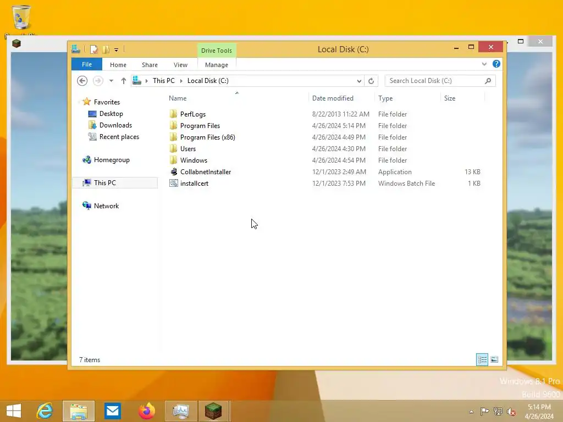The image size is (563, 422).
Task: Select the Windows folder
Action: point(194,160)
